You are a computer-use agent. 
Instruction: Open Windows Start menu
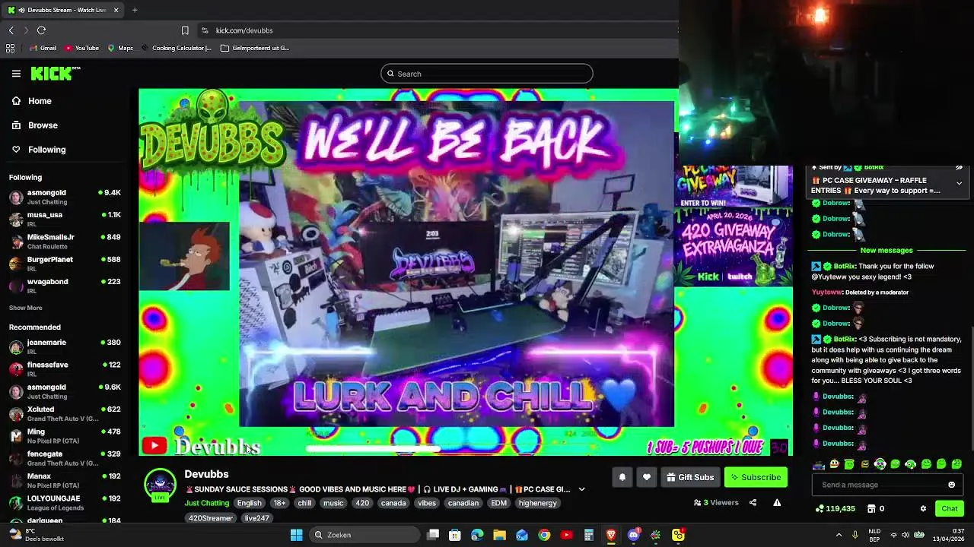pyautogui.click(x=297, y=535)
